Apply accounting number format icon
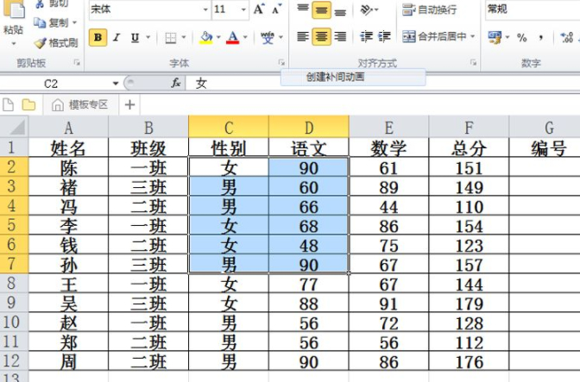 495,37
